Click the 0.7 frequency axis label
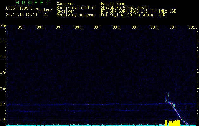 click(3, 104)
